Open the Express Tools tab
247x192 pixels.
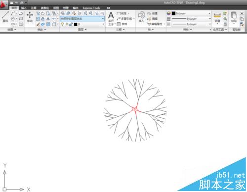tap(91, 8)
